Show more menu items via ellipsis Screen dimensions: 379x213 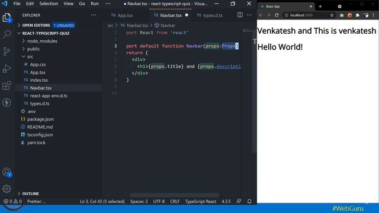[108, 4]
